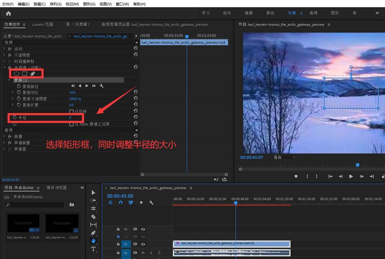Reset the Opacity effect
Image resolution: width=385 pixels, height=259 pixels.
[x=136, y=55]
